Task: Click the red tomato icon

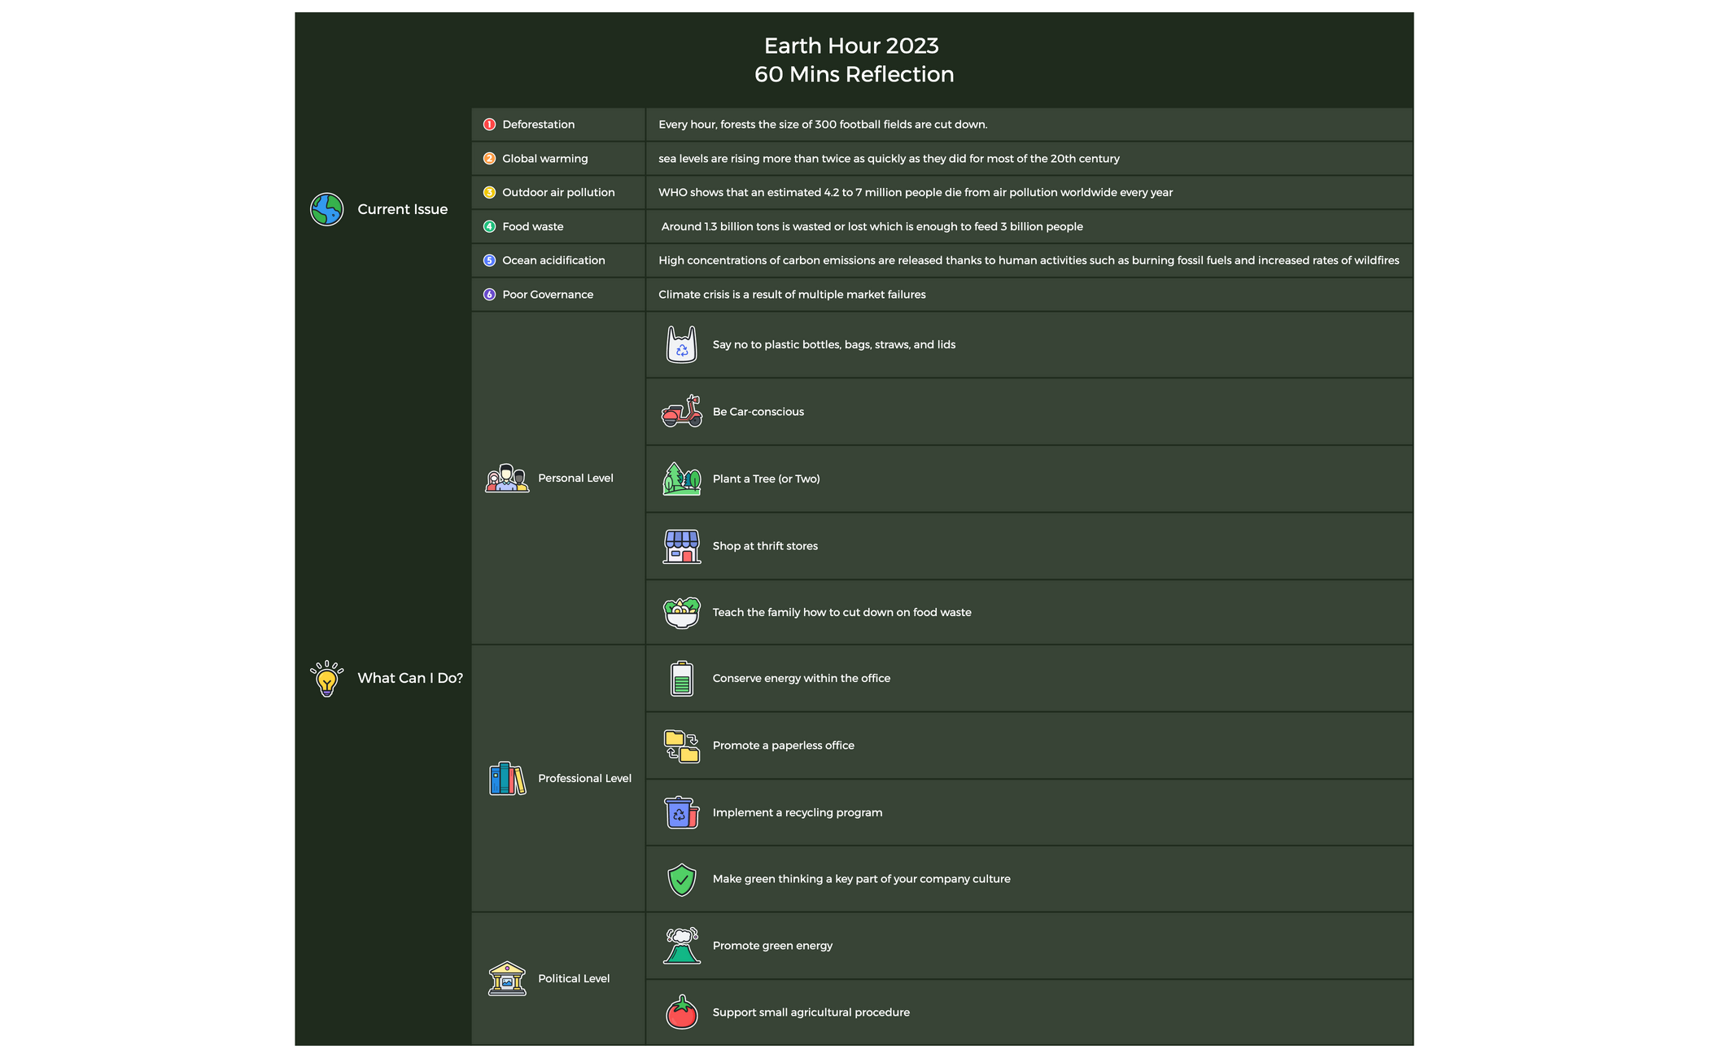Action: [x=681, y=1012]
